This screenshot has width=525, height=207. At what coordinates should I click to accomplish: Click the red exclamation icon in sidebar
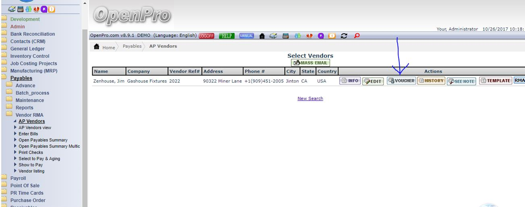pyautogui.click(x=35, y=9)
